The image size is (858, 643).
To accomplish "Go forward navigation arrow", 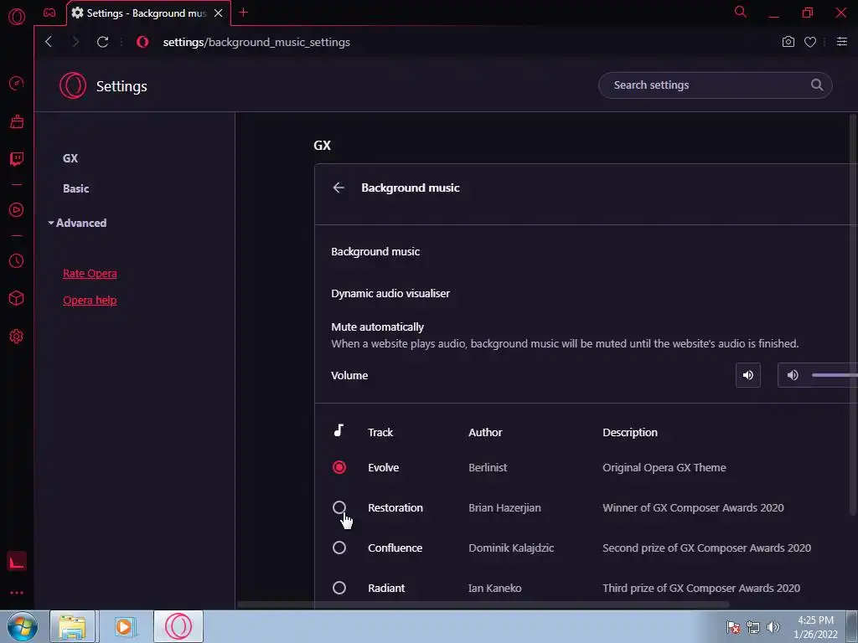I will (75, 42).
